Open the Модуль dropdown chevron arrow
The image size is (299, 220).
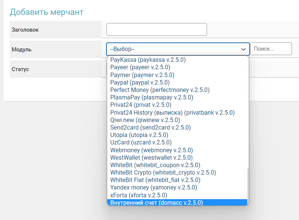click(244, 49)
